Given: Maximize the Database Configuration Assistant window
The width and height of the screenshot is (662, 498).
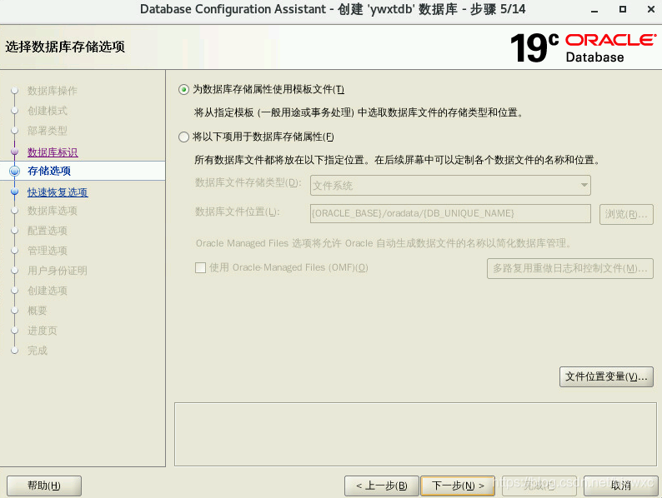Looking at the screenshot, I should click(623, 9).
